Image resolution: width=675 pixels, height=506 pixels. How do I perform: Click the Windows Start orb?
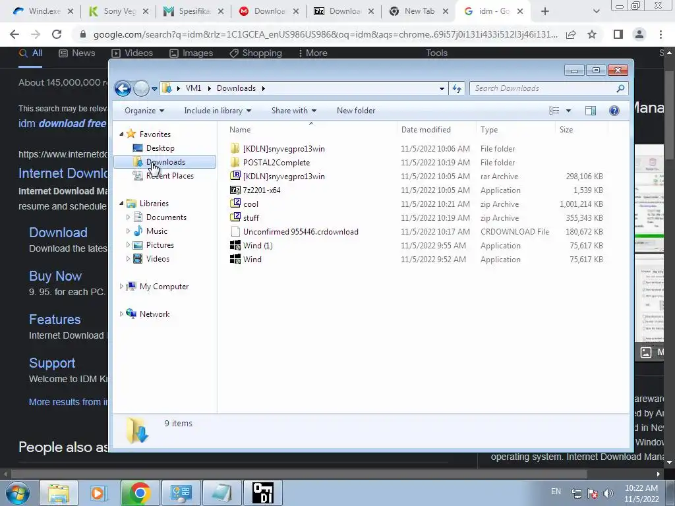click(x=18, y=493)
